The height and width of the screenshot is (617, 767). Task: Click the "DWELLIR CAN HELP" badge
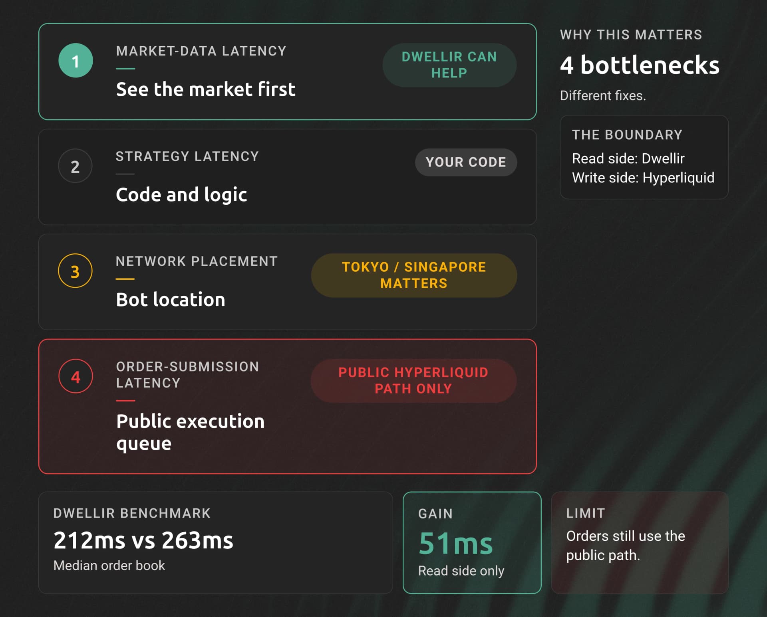coord(449,65)
